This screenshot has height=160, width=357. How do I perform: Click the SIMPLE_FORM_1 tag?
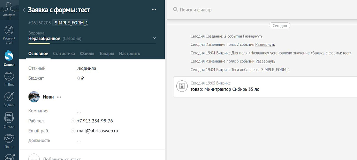coord(71,23)
